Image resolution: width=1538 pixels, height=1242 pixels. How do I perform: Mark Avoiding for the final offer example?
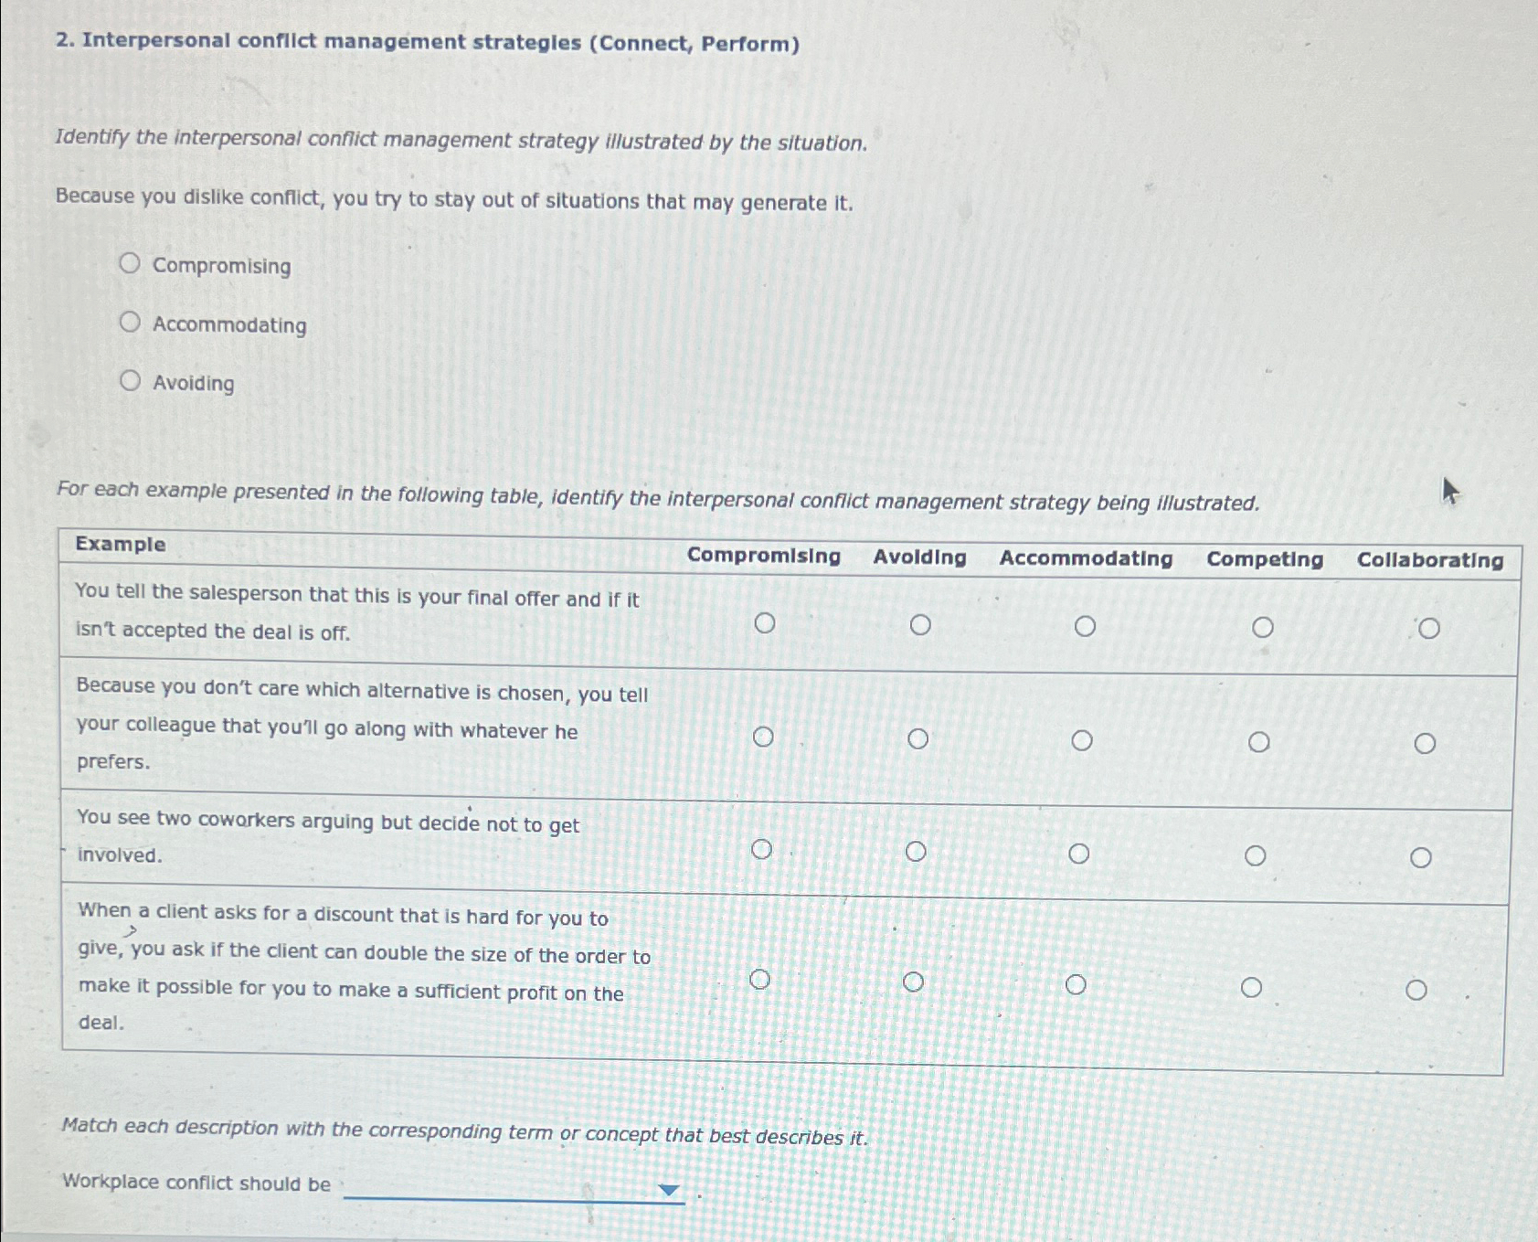click(x=921, y=624)
